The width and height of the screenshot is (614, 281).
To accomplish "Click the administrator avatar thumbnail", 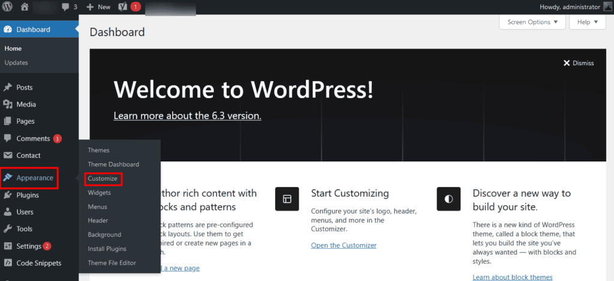I will point(607,7).
